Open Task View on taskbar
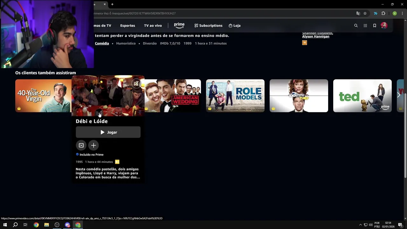Viewport: 407px width, 229px height. 25,225
